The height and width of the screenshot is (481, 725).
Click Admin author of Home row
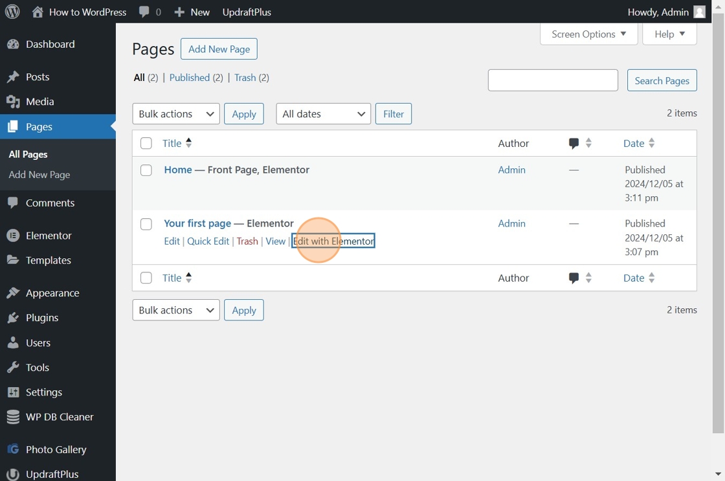coord(512,170)
